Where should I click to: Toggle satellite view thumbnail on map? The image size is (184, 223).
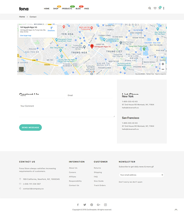click(x=21, y=69)
